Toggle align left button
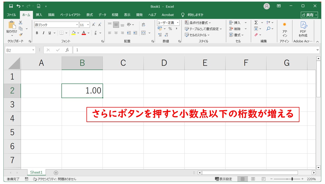 110,33
